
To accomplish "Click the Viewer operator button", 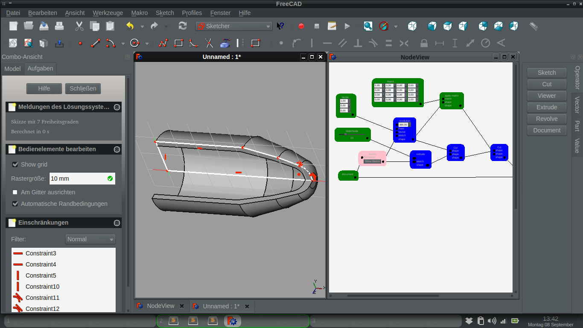I will [x=547, y=96].
